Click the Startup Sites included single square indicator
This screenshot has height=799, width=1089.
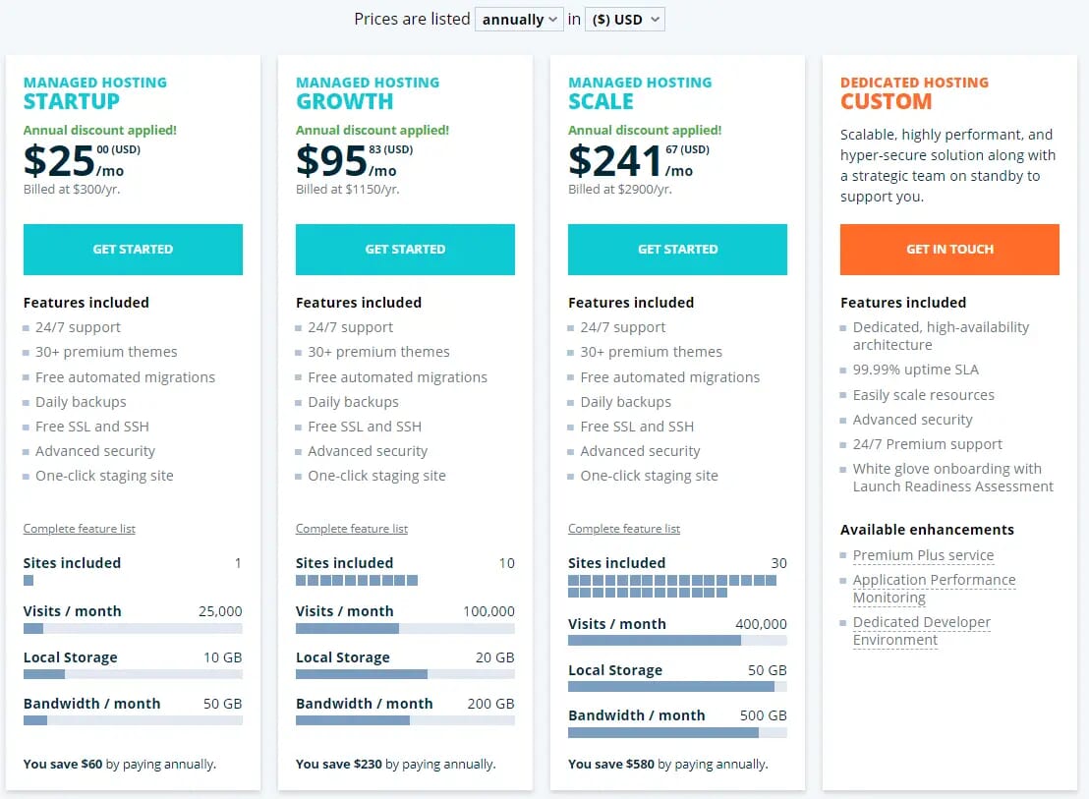[x=29, y=581]
